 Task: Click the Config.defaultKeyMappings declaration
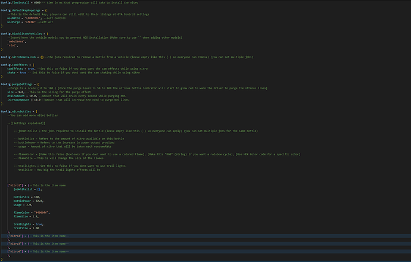point(24,11)
